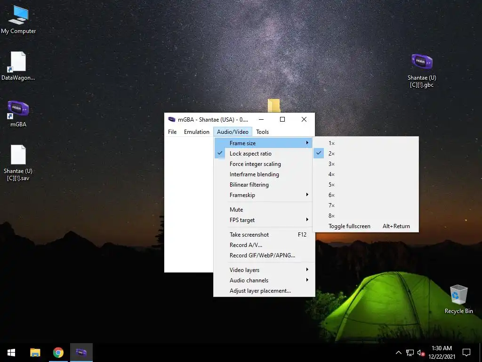The image size is (482, 362).
Task: Choose Record GIF/WebP/APNG...
Action: [263, 255]
